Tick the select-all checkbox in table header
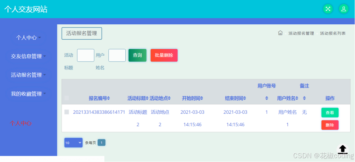The height and width of the screenshot is (162, 355). point(67,98)
